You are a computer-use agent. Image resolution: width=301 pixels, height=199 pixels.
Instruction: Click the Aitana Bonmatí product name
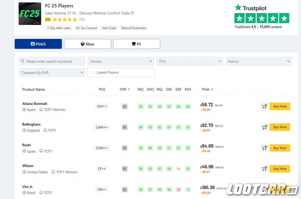tap(35, 104)
